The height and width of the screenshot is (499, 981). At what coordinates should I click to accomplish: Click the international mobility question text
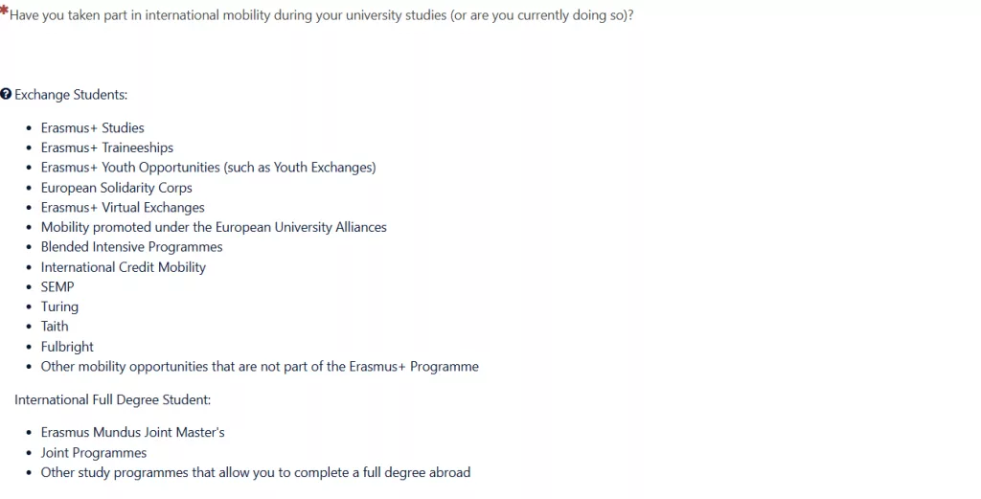322,15
